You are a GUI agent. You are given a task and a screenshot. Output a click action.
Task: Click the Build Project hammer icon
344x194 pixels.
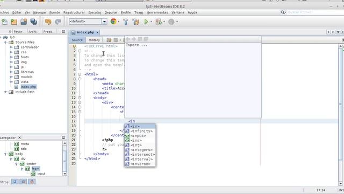pos(126,22)
